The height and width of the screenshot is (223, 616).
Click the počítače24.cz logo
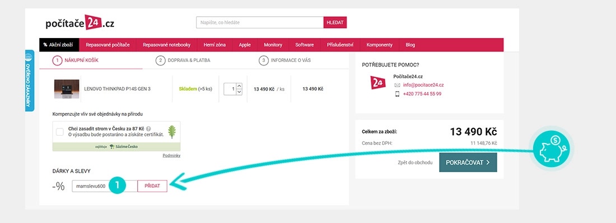click(x=80, y=23)
